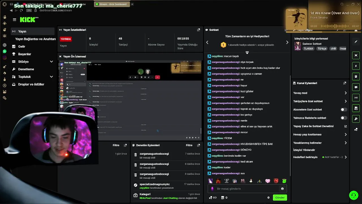Open the Gelir page
Image resolution: width=362 pixels, height=204 pixels.
pos(21,46)
